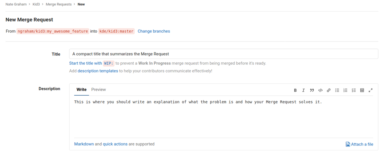Apply italic formatting to description text

[x=303, y=90]
